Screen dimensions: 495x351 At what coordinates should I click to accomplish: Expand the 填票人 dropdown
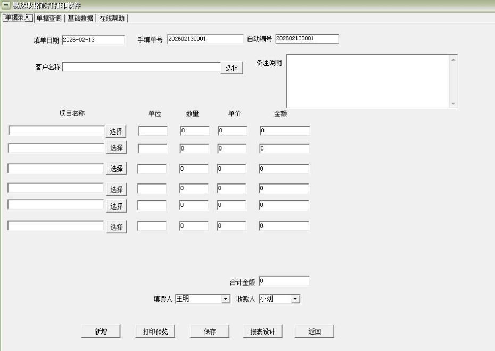225,299
